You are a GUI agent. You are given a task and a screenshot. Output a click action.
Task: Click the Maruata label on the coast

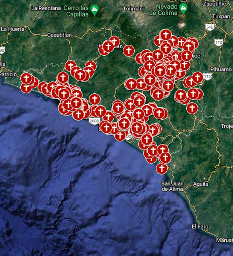(224, 240)
